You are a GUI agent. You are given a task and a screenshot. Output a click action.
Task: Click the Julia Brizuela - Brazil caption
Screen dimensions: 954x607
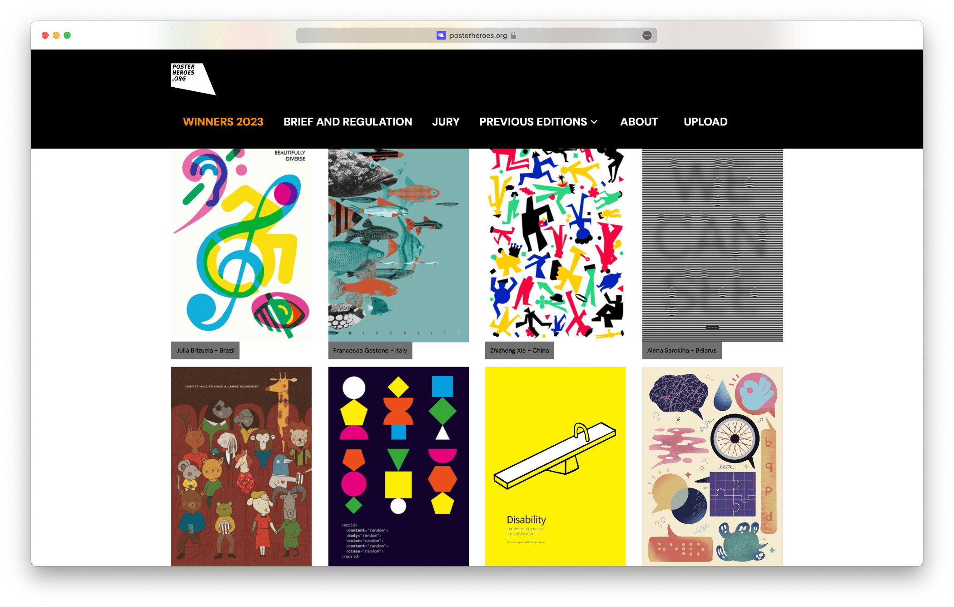(205, 350)
